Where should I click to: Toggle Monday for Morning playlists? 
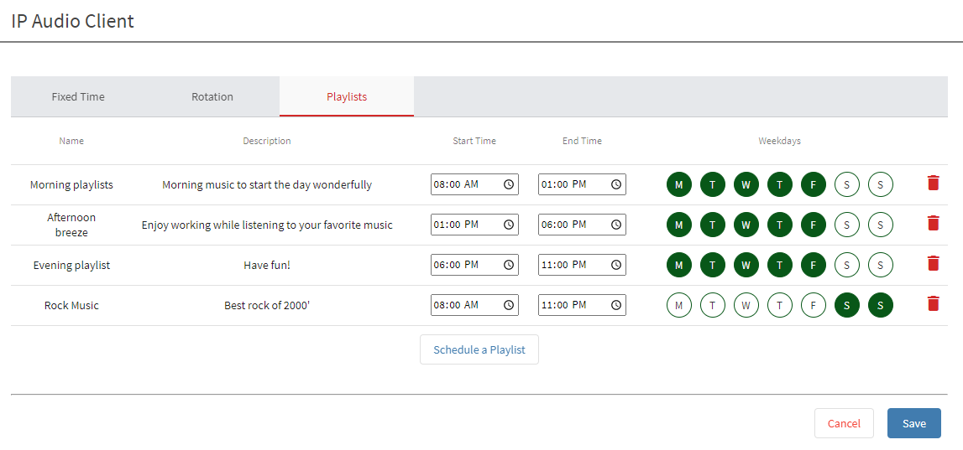click(x=679, y=184)
